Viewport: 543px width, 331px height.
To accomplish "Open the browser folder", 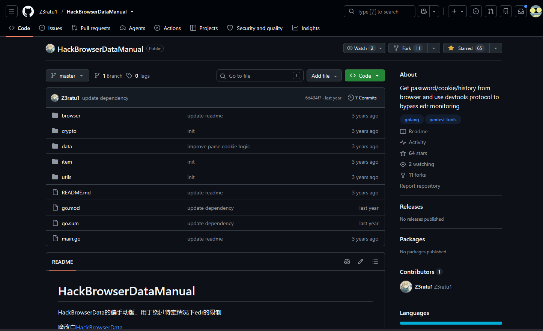I will pyautogui.click(x=71, y=116).
